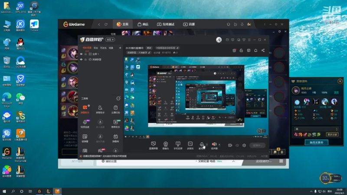Open 视频连麦 tool
347x195 pixels.
(85, 124)
